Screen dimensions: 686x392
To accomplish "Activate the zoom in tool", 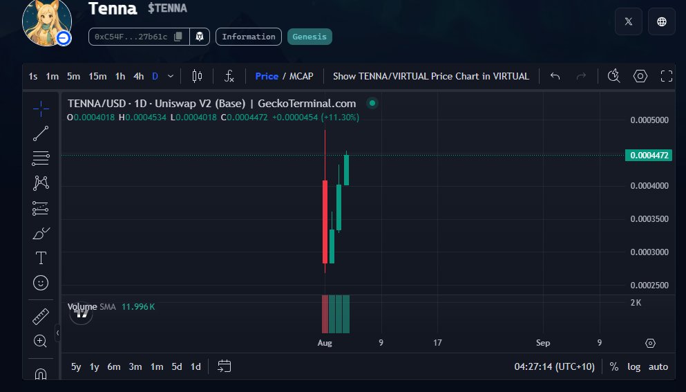I will [40, 341].
